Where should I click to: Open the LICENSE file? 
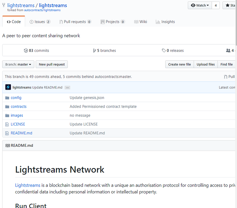(18, 124)
